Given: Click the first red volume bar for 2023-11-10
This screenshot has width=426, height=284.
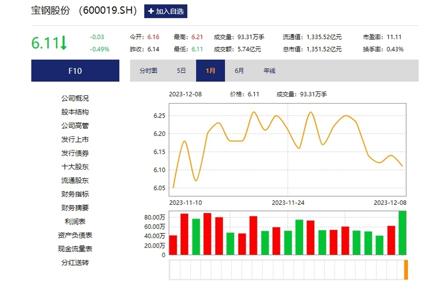Looking at the screenshot, I should pos(173,245).
